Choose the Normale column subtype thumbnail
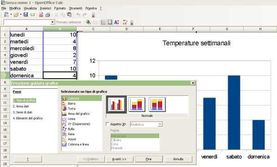Screen dimensions: 277x167 coord(117,105)
